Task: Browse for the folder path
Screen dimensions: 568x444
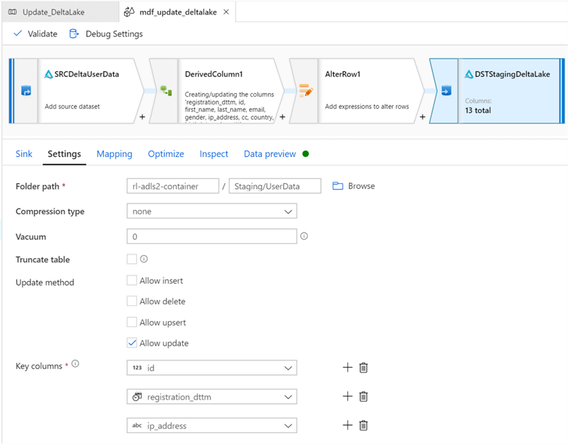Action: point(354,186)
